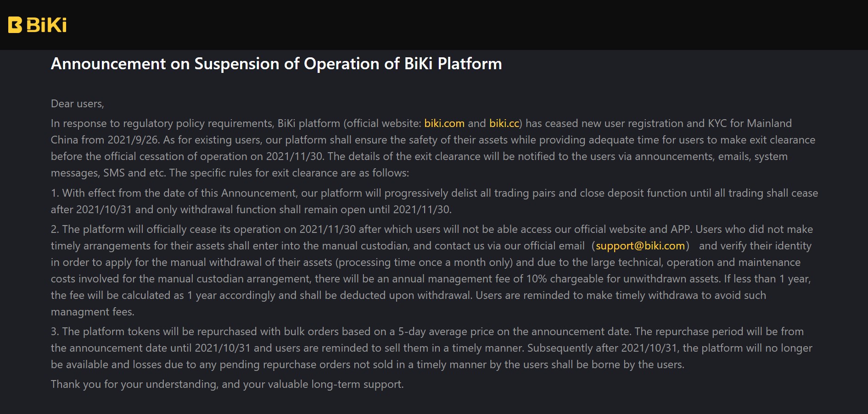The width and height of the screenshot is (868, 414).
Task: Open the biki.com link
Action: point(444,123)
